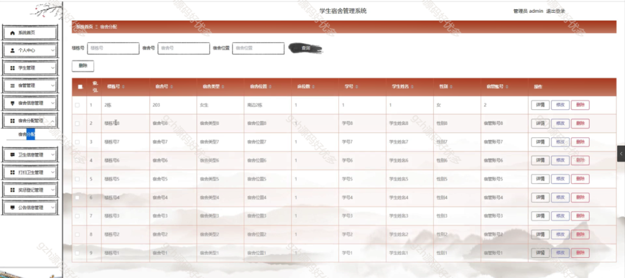The image size is (625, 278).
Task: Collapse the 宿舍分配管理 menu chevron
Action: tap(53, 121)
